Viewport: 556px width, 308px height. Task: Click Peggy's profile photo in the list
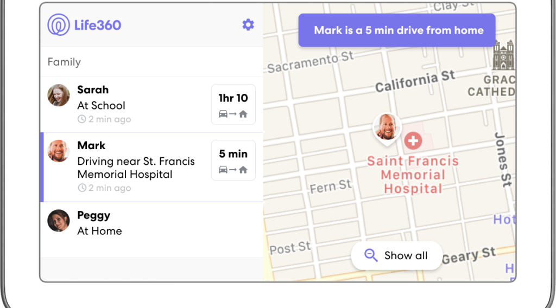coord(59,221)
